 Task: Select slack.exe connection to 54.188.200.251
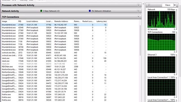[x=54, y=61]
